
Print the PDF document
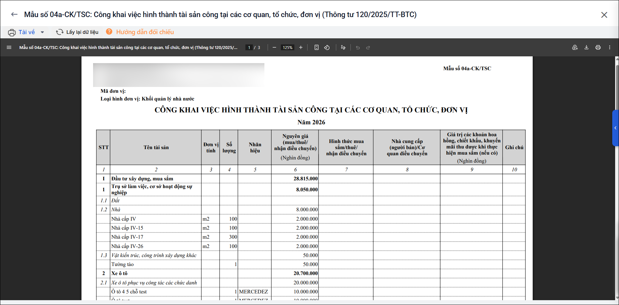point(598,47)
